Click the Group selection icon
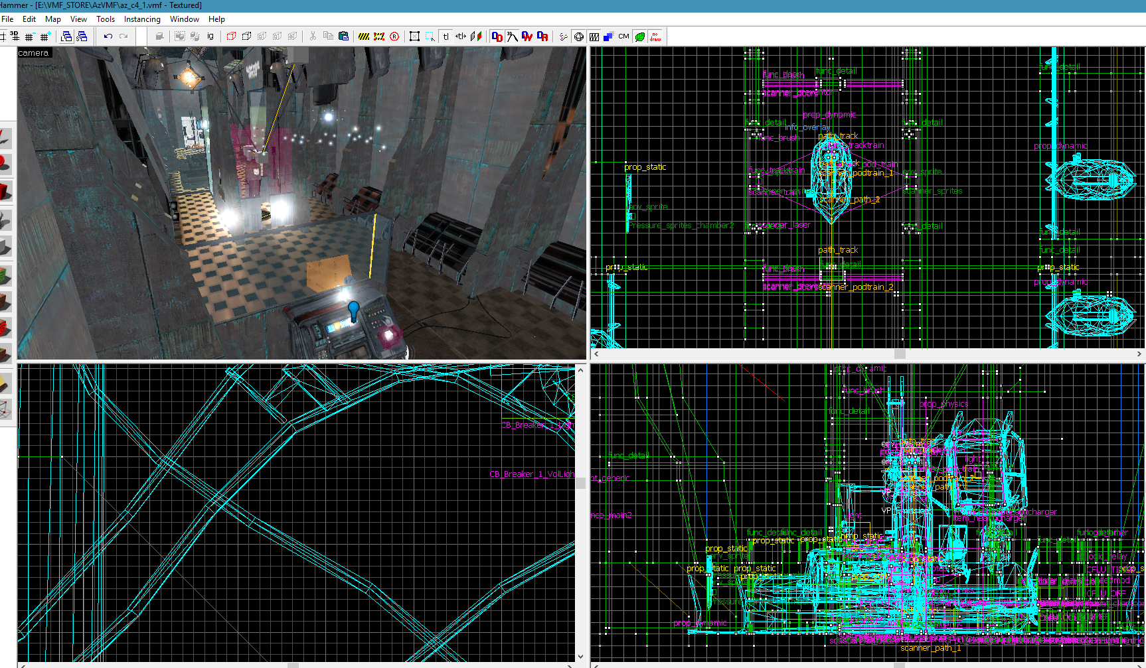The width and height of the screenshot is (1146, 668). 179,36
